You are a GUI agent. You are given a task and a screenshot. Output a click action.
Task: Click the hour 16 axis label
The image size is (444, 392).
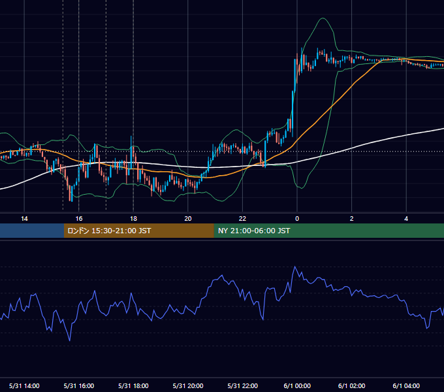point(79,219)
